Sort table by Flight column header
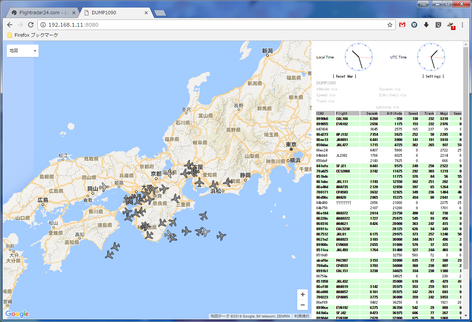Viewport: 472px width, 322px height. 347,113
